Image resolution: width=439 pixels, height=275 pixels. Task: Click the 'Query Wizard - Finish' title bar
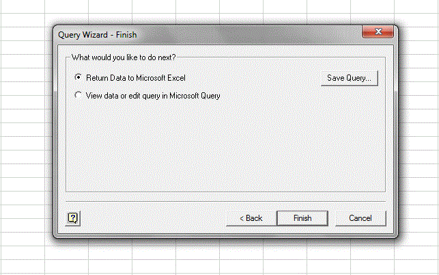click(x=205, y=33)
